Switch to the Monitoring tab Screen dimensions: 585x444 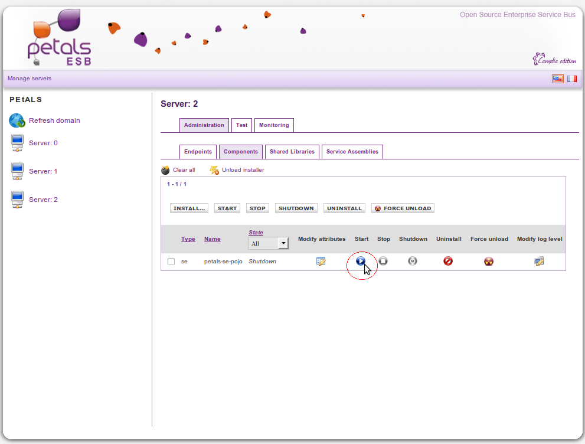(x=274, y=125)
